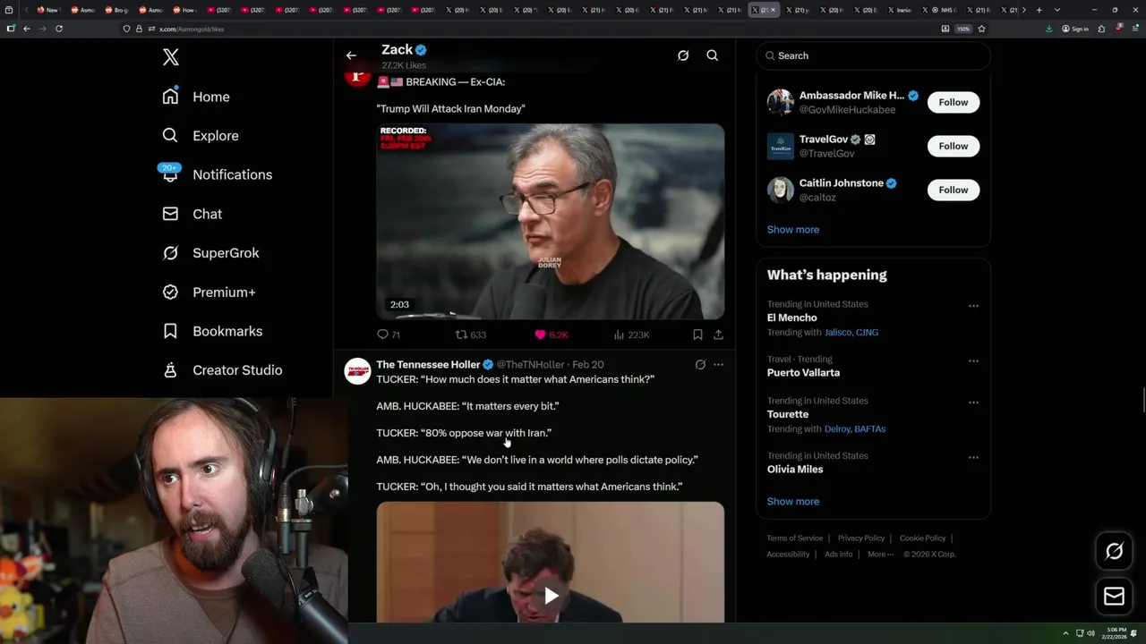Open The Tennessee Holler profile name
This screenshot has height=644, width=1146.
click(428, 365)
